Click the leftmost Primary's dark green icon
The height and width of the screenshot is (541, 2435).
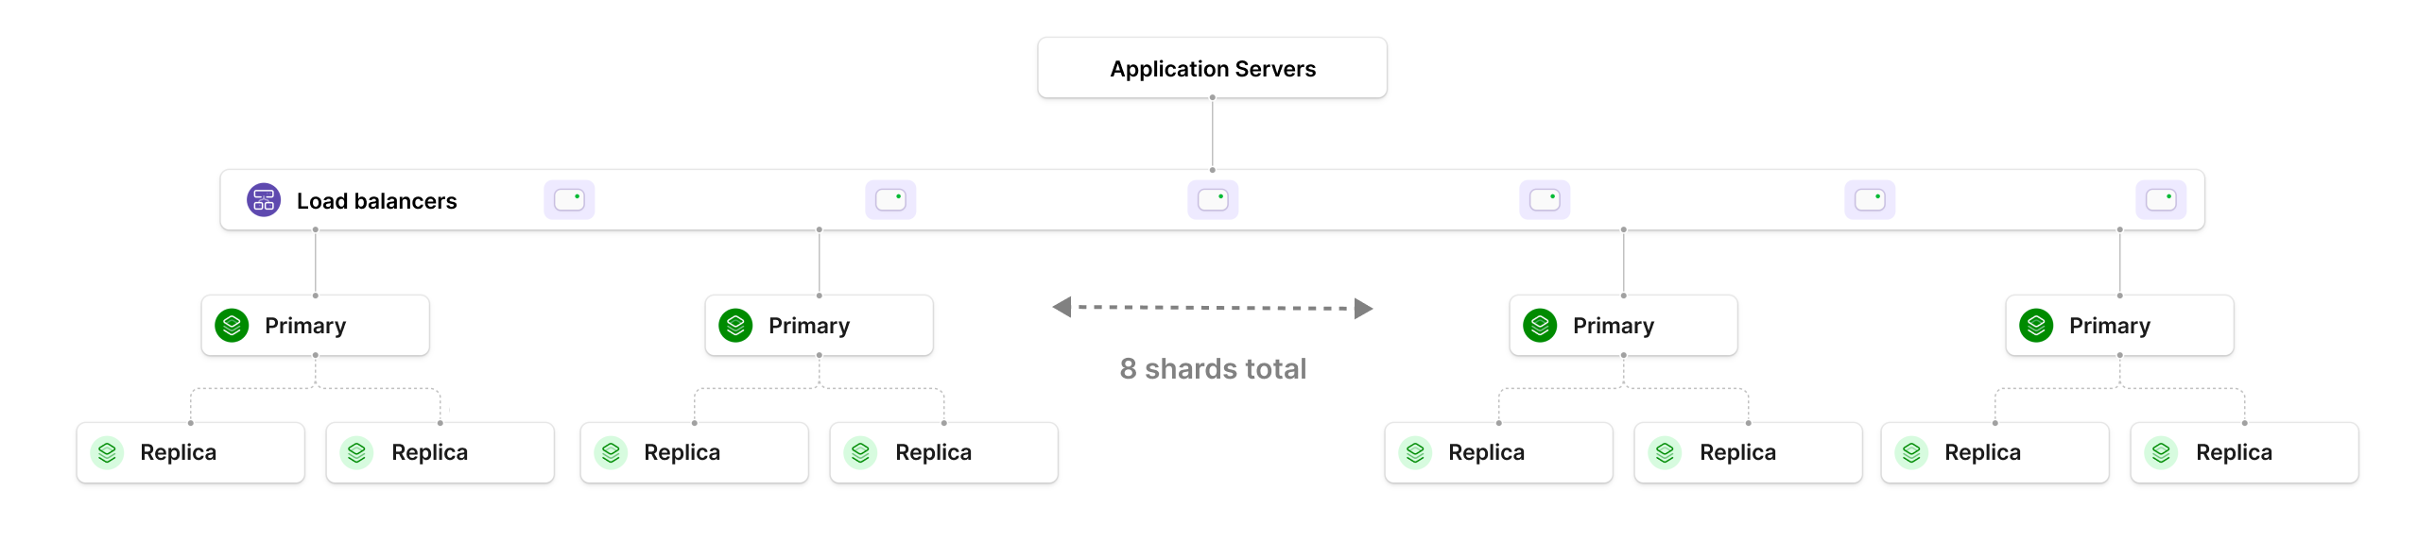click(232, 326)
